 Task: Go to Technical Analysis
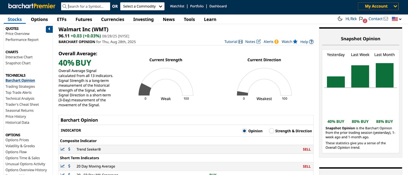click(x=20, y=99)
